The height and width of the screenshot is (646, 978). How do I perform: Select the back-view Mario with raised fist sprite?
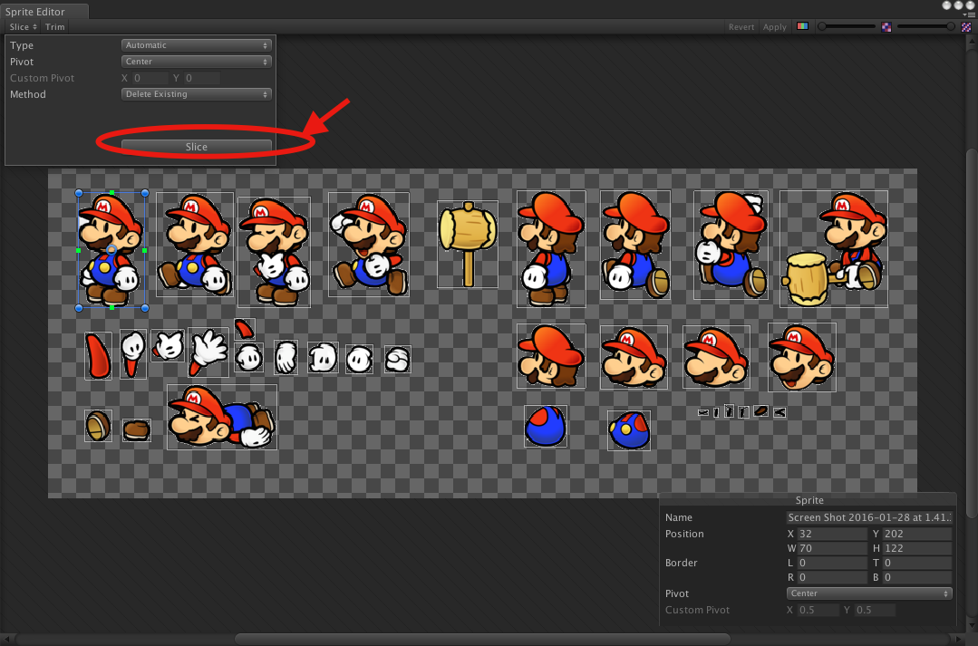[731, 245]
